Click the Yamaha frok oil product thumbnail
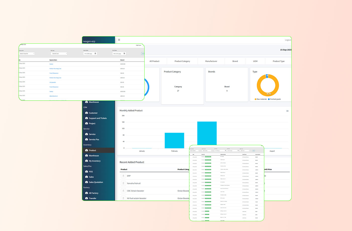Image resolution: width=352 pixels, height=231 pixels. tap(123, 183)
